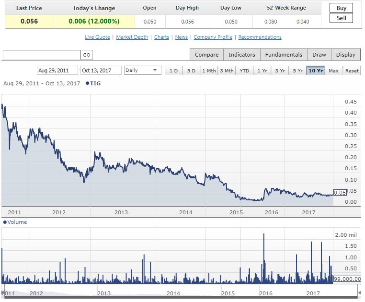Click the 52-Week Range low value 0.040
Viewport: 365px width, 302px height.
coord(303,22)
